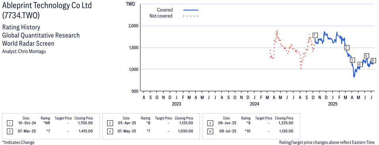Click chart marker 5 on the price line
This screenshot has height=145, width=379.
coord(366,56)
